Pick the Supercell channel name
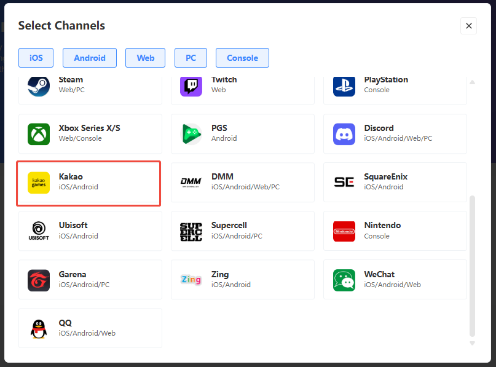This screenshot has height=367, width=496. pos(229,225)
